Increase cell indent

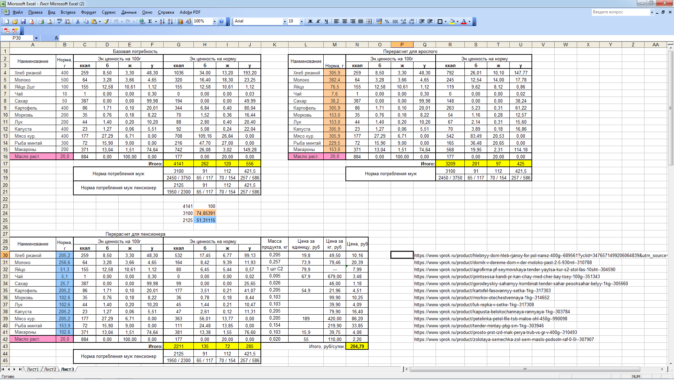point(430,21)
